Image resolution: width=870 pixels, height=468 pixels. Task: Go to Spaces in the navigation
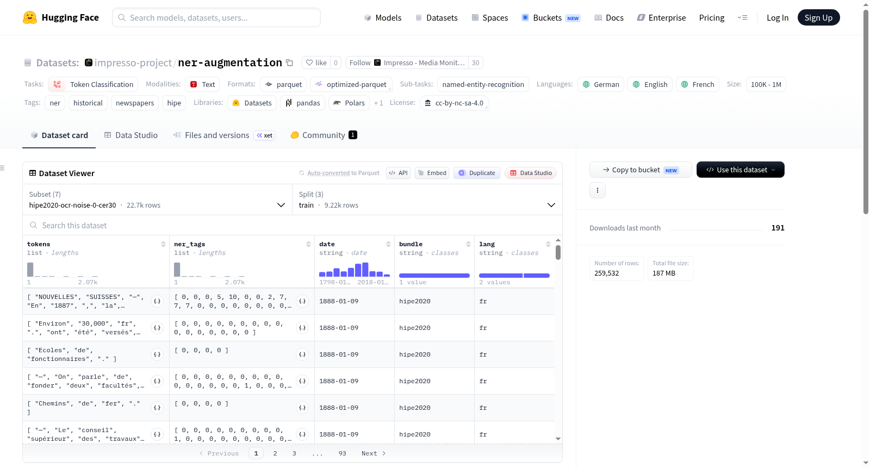click(490, 18)
